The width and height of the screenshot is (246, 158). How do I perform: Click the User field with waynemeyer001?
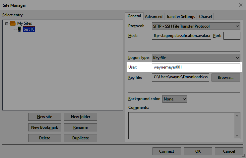click(196, 67)
